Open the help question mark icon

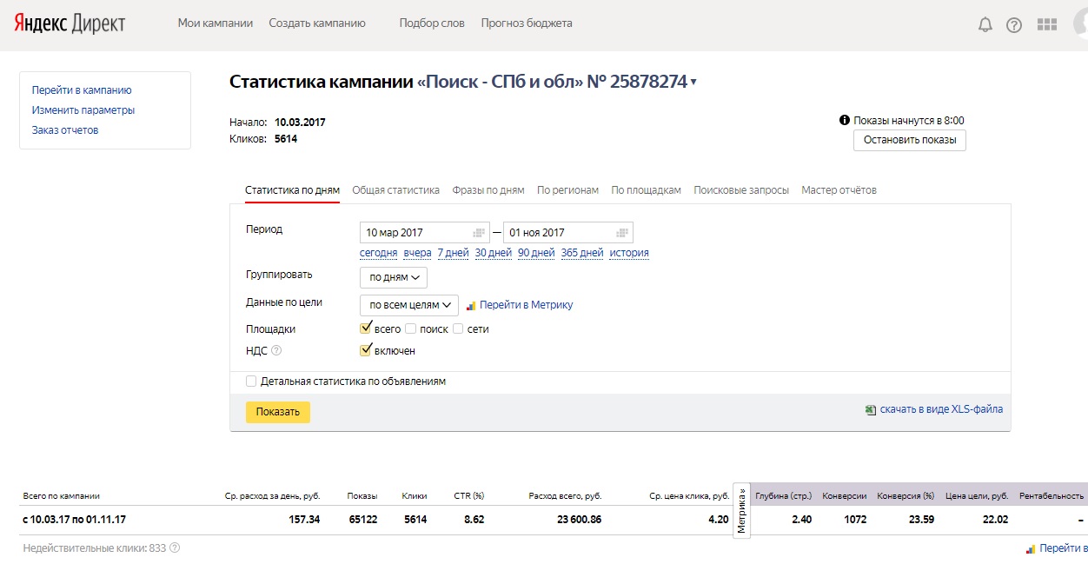click(x=1014, y=24)
